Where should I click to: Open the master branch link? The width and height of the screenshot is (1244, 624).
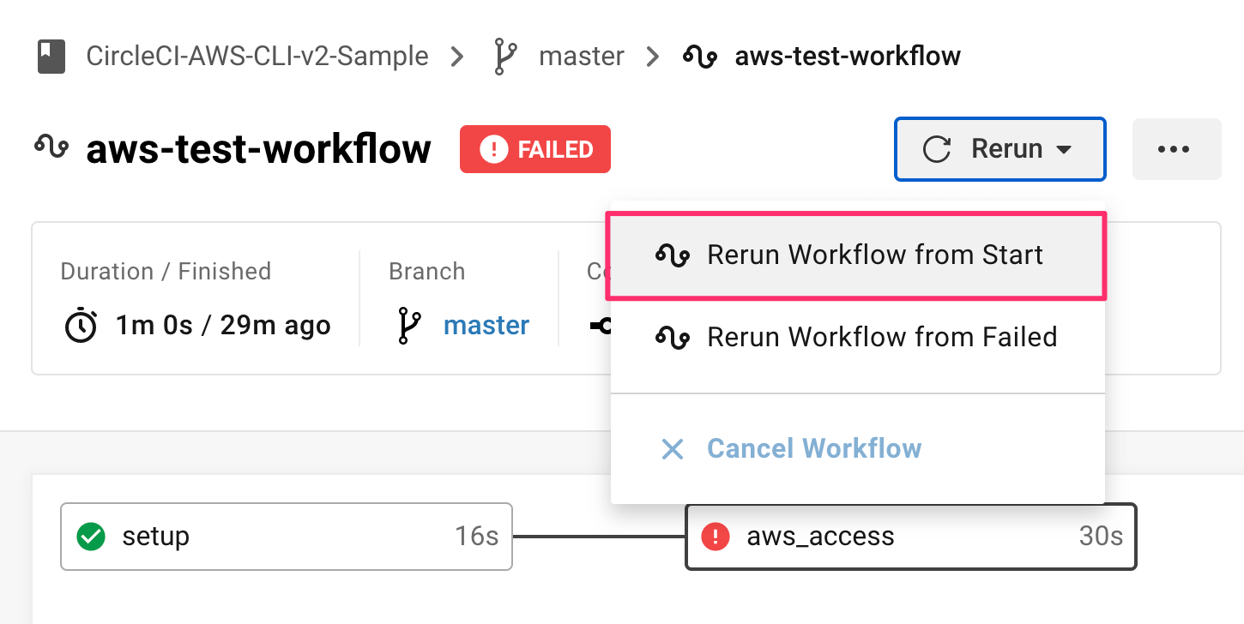tap(486, 326)
